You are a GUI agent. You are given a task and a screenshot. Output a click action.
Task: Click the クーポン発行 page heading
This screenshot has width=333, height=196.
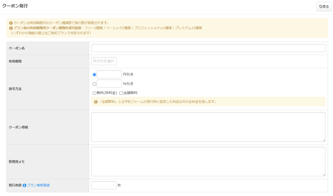pos(15,6)
